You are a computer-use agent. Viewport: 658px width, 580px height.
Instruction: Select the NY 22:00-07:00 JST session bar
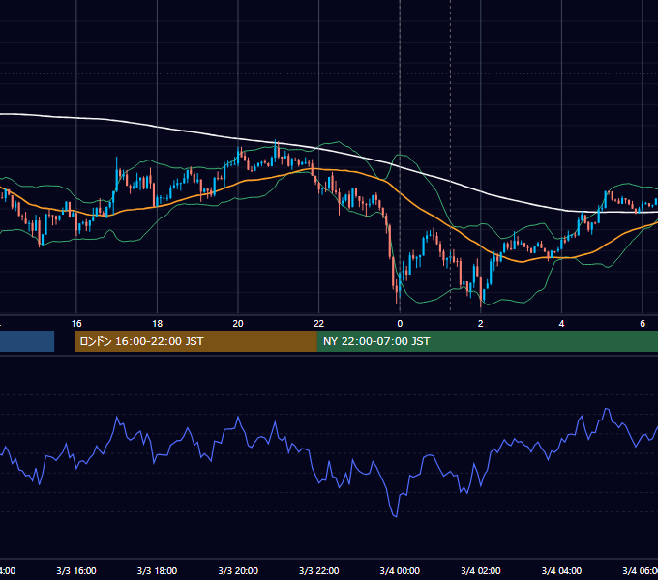(x=487, y=341)
